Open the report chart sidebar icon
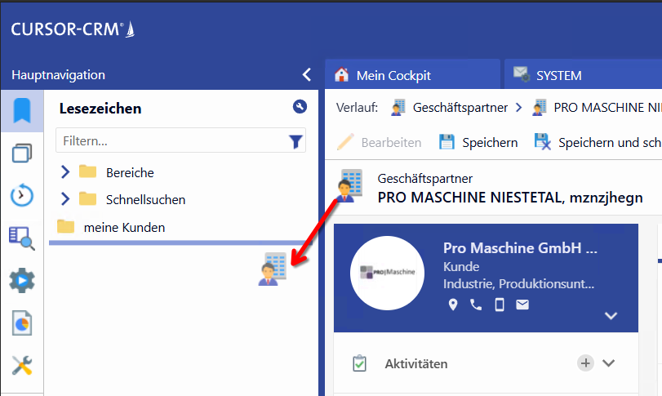662x396 pixels. pyautogui.click(x=21, y=323)
